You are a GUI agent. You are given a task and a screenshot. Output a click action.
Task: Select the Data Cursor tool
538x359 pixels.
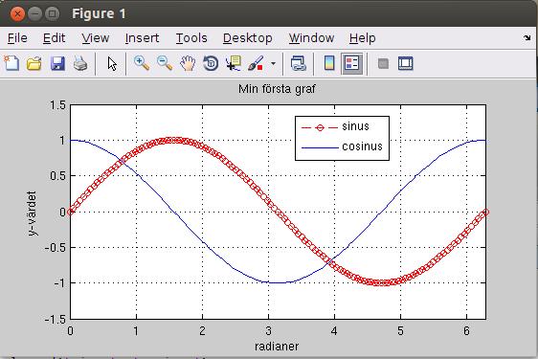[x=234, y=63]
